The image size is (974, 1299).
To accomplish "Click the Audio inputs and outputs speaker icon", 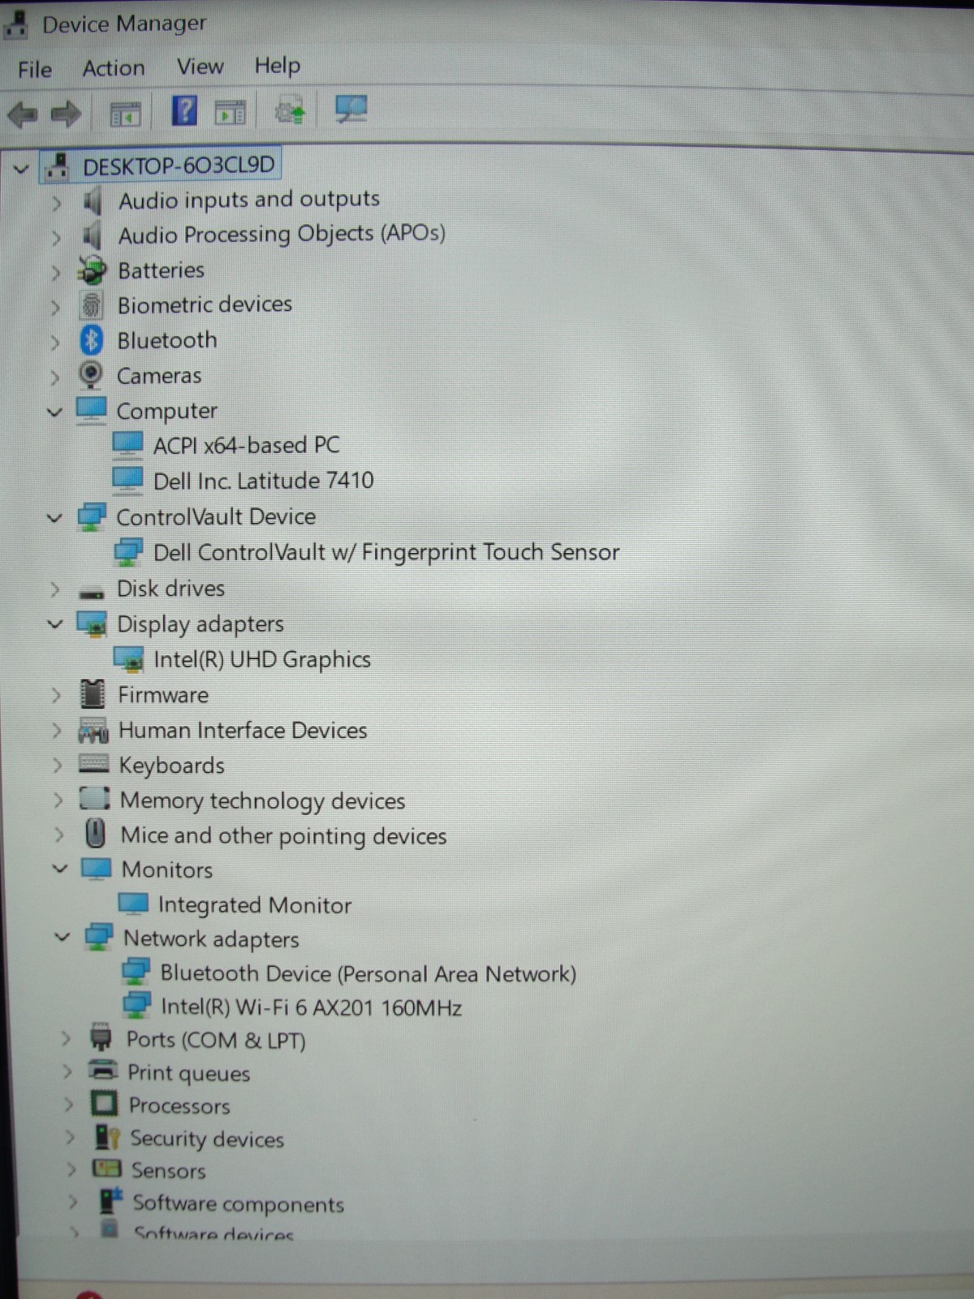I will coord(93,201).
